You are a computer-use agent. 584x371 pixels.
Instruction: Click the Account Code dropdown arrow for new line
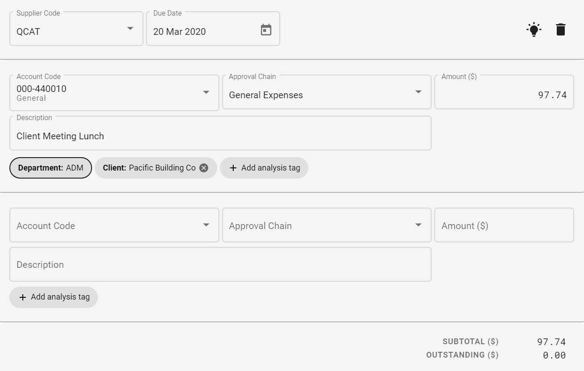(206, 225)
